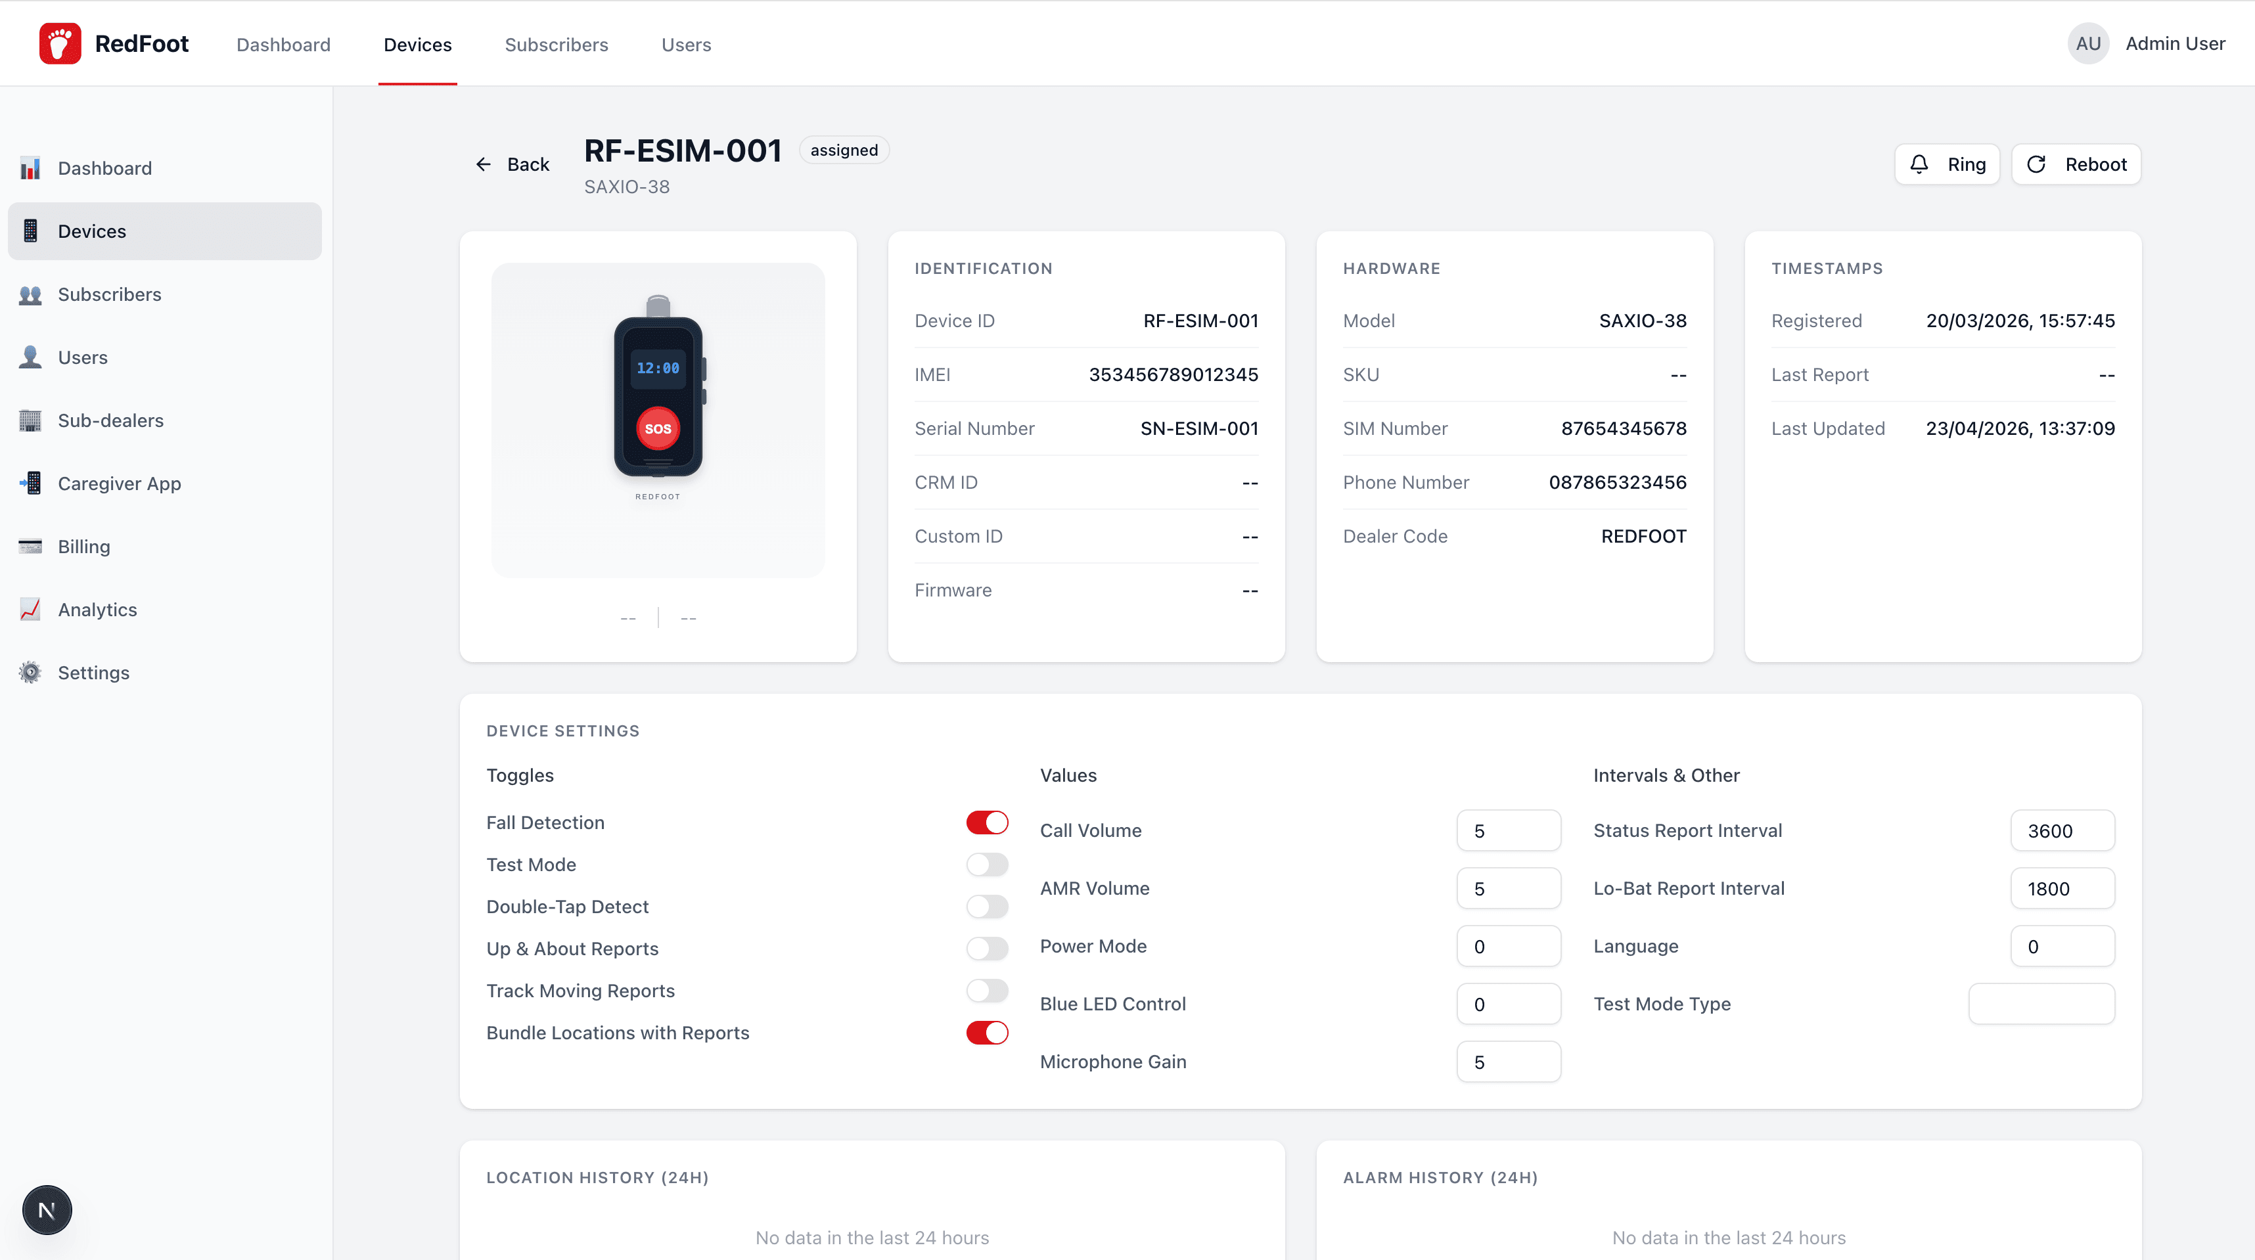The image size is (2255, 1260).
Task: Click the Phone Number 087865323456
Action: tap(1618, 483)
